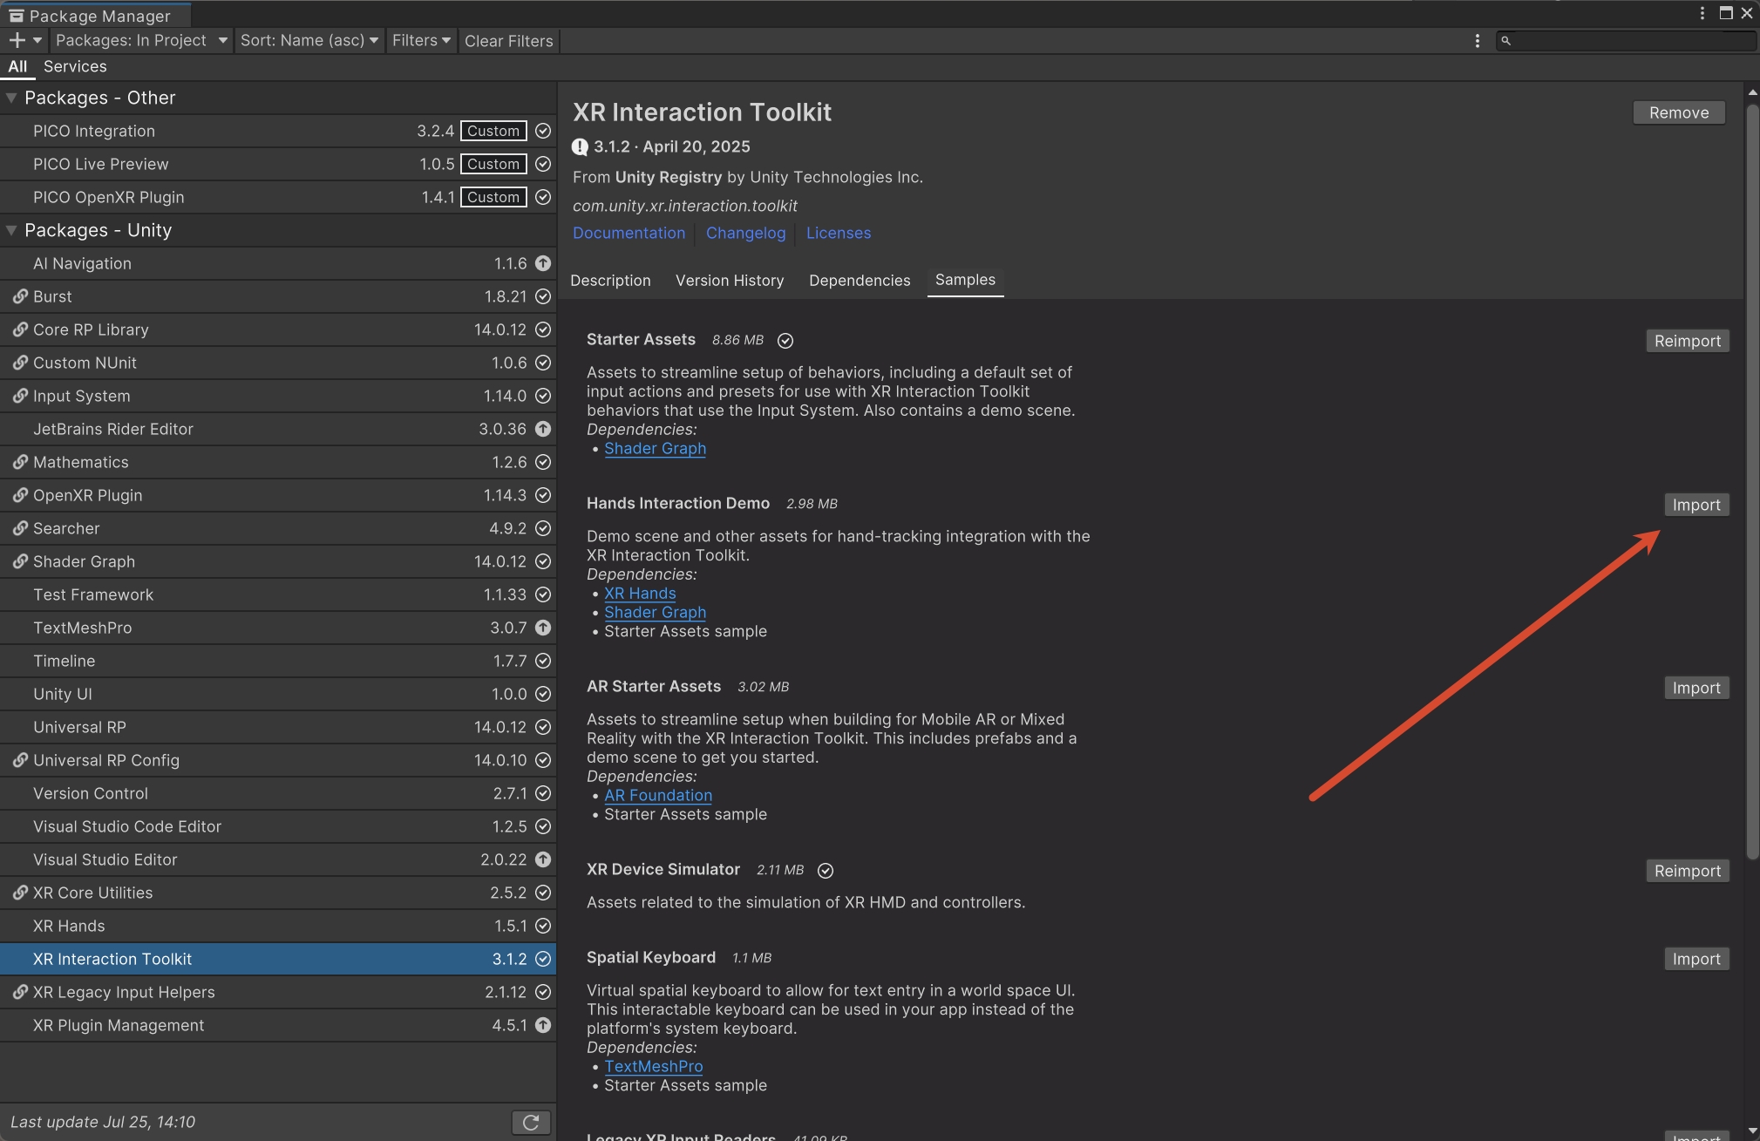
Task: Click the XR Core Utilities link icon
Action: pos(20,893)
